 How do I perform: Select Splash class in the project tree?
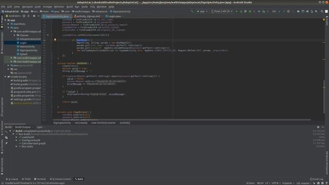24,54
